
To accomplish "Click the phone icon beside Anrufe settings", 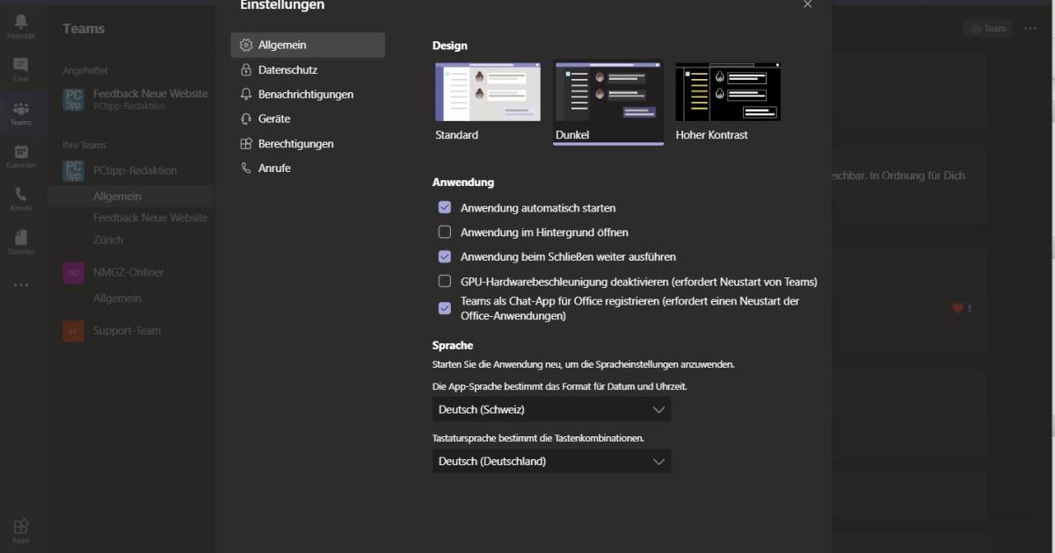I will click(246, 168).
